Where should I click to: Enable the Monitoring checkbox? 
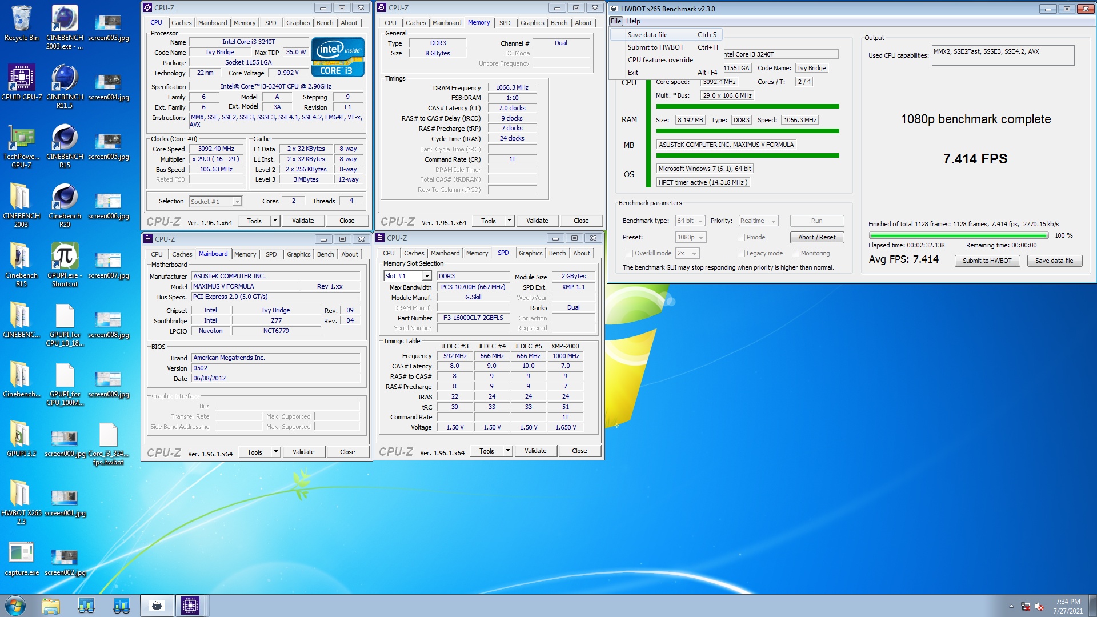[795, 253]
